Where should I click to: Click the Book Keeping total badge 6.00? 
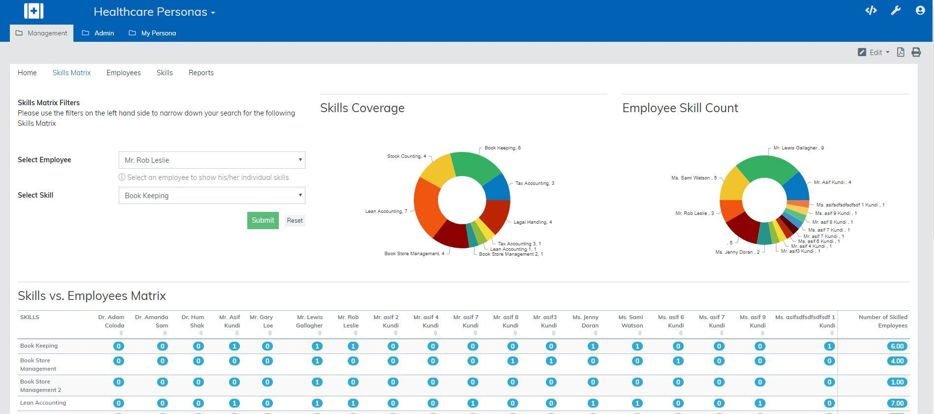(x=897, y=346)
